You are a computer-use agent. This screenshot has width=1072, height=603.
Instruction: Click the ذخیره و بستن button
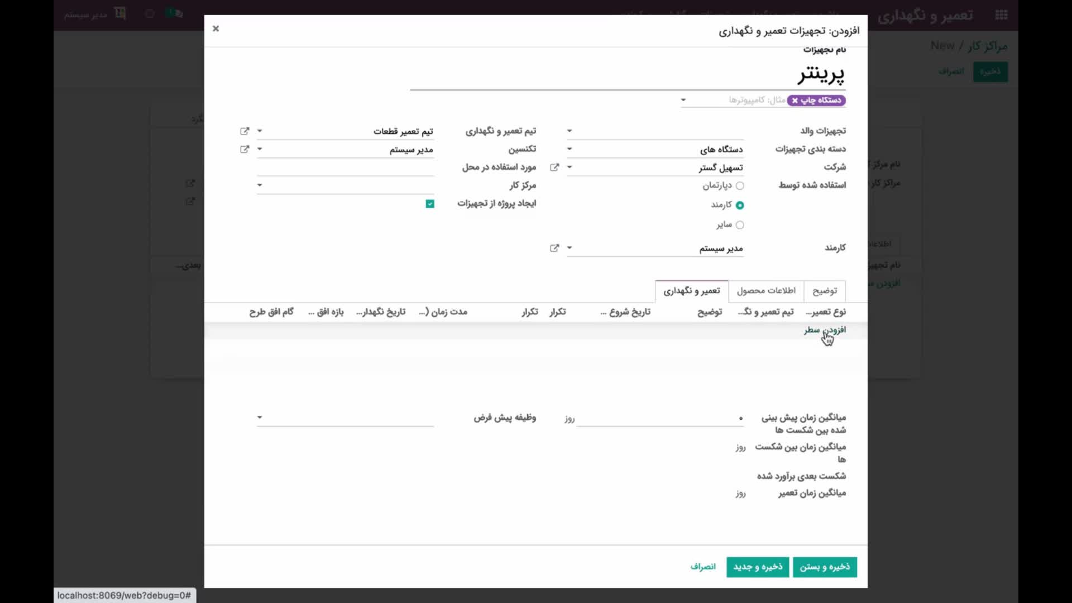[x=825, y=567]
